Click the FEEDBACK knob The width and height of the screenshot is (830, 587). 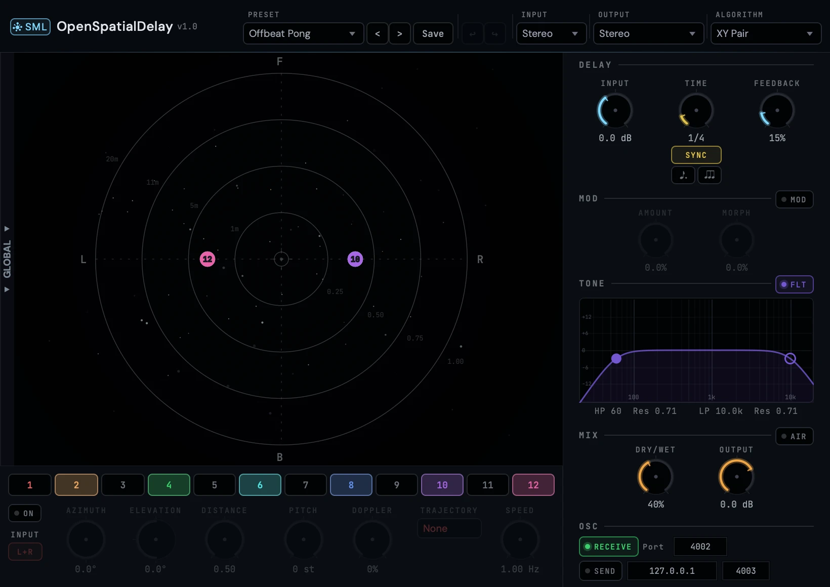pyautogui.click(x=777, y=110)
